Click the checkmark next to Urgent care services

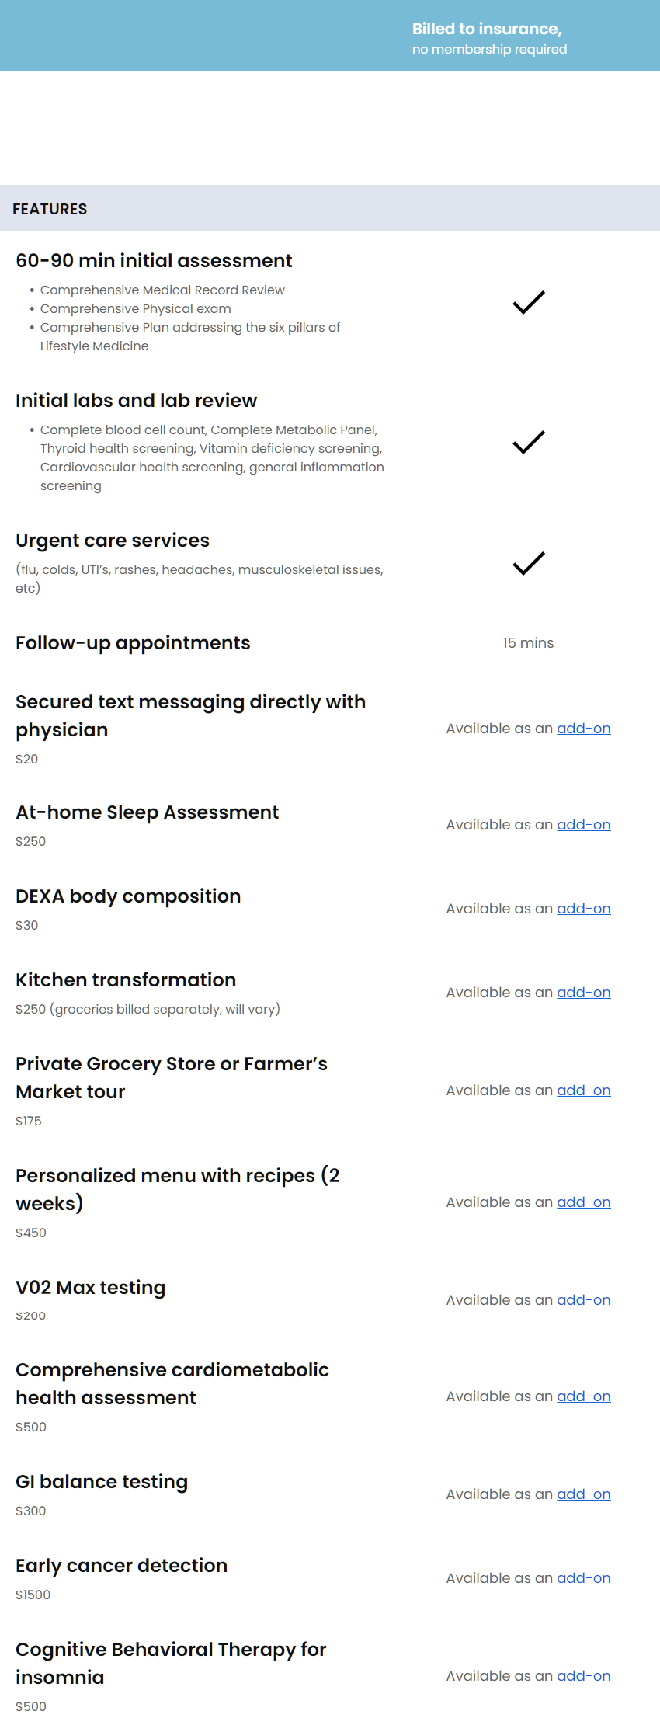[529, 563]
